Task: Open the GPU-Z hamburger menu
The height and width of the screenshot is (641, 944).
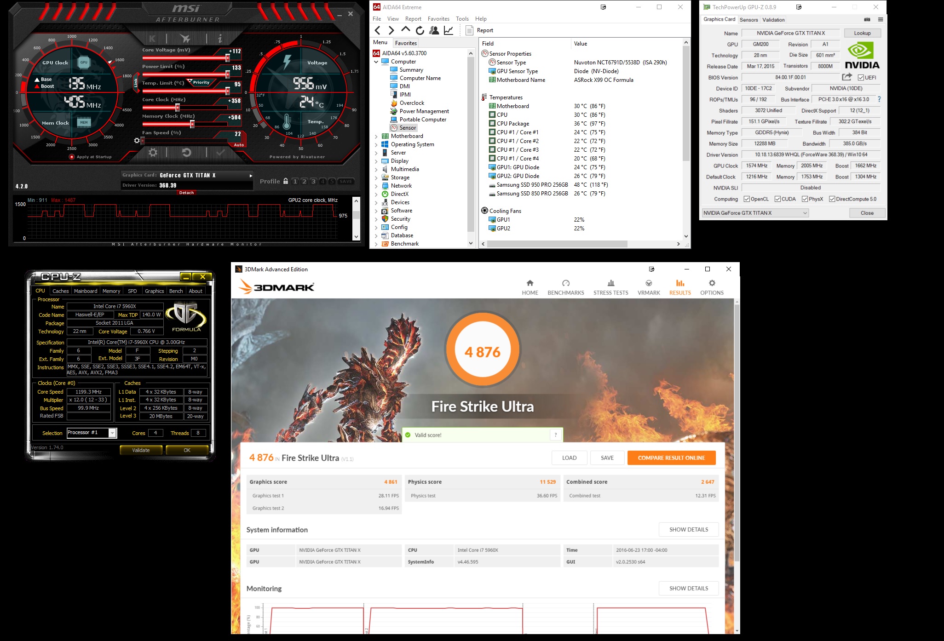Action: point(881,19)
